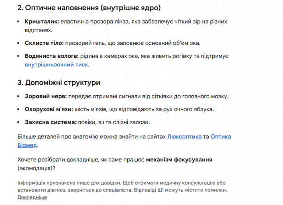Click the bold term Склисте тіло

click(x=43, y=43)
